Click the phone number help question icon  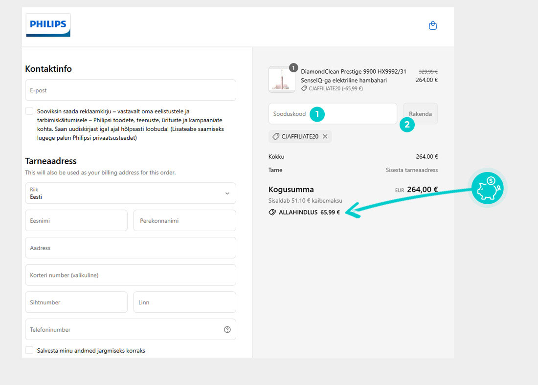point(227,330)
